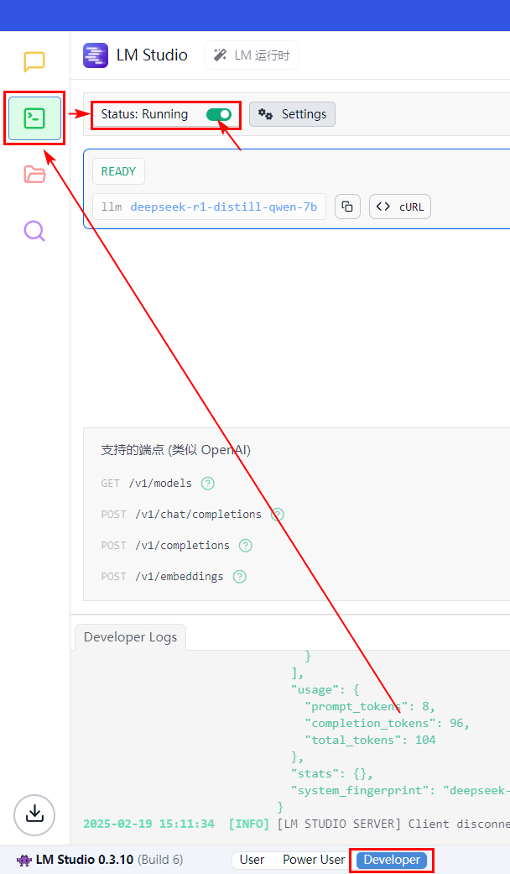Screen dimensions: 510x874
Task: Click the "completion_tokens": 96 log line
Action: (387, 723)
